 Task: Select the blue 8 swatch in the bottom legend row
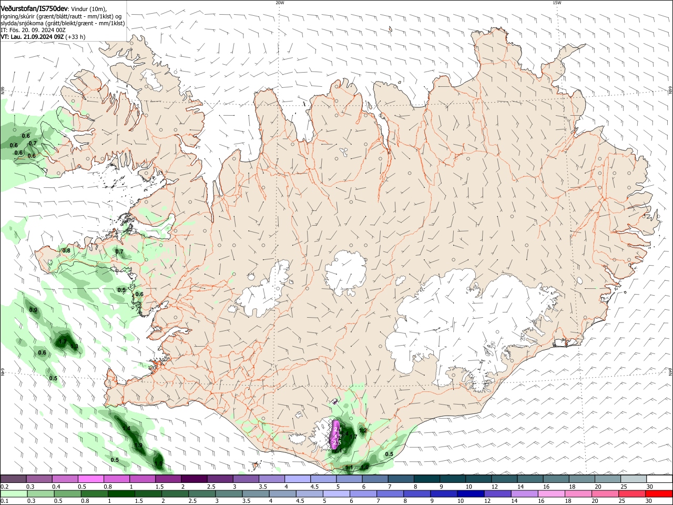[417, 493]
